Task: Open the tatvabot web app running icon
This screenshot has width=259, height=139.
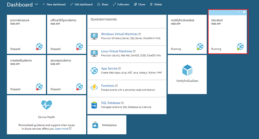Action: [240, 47]
